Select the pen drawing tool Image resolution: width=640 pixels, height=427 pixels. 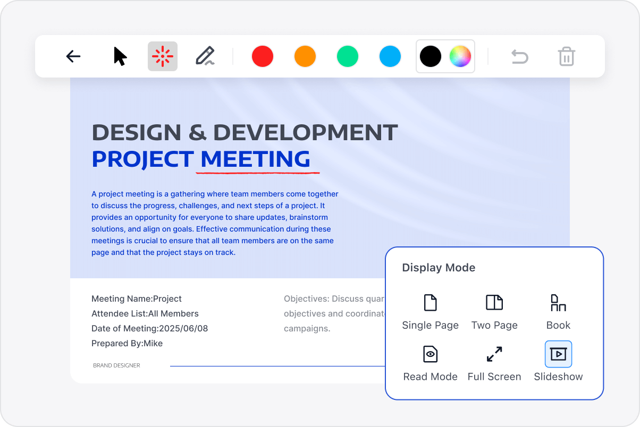pyautogui.click(x=205, y=56)
